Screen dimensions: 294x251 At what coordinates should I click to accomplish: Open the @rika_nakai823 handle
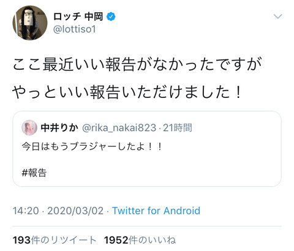coord(119,128)
